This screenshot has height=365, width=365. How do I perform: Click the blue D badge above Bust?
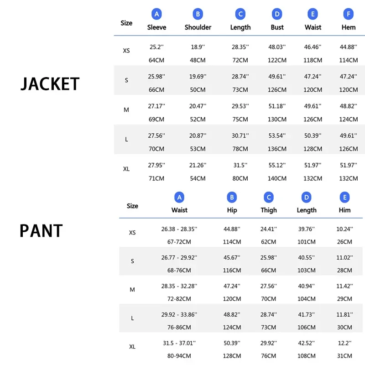pos(277,14)
